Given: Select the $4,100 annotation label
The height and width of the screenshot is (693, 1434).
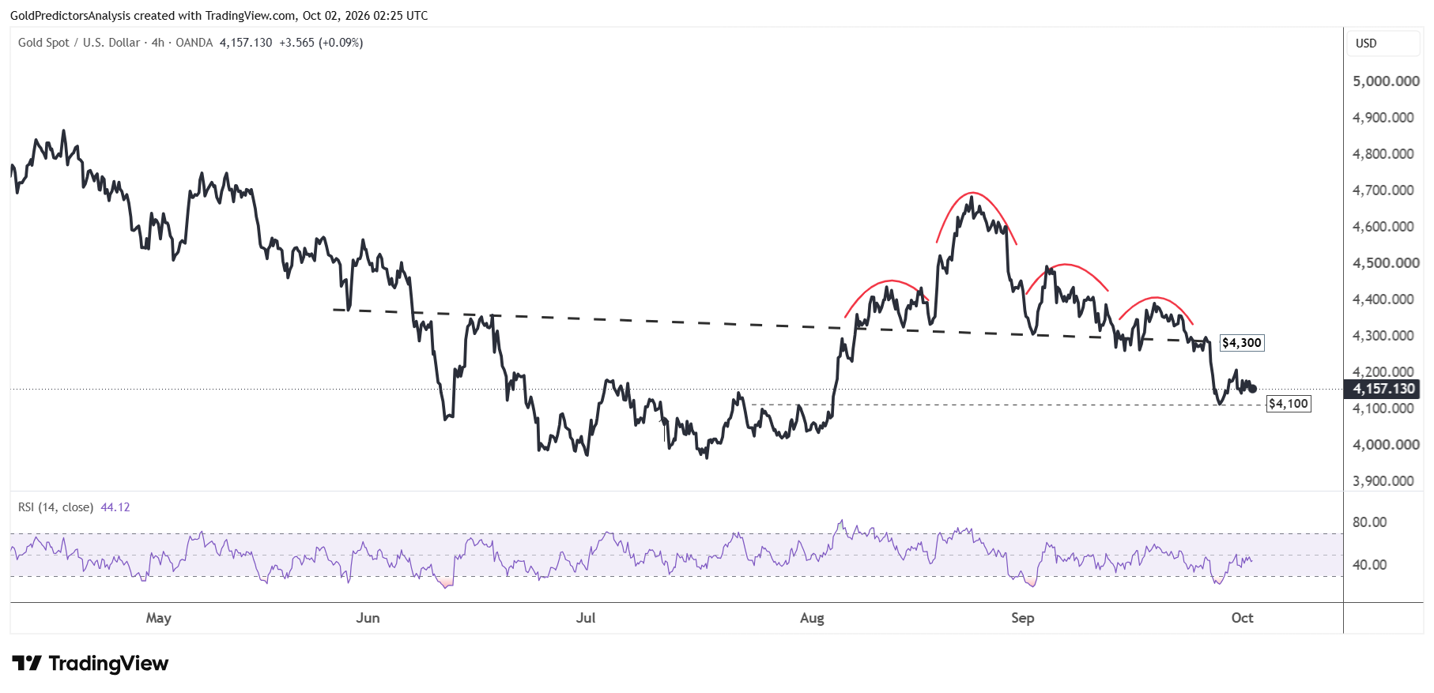Looking at the screenshot, I should 1289,404.
